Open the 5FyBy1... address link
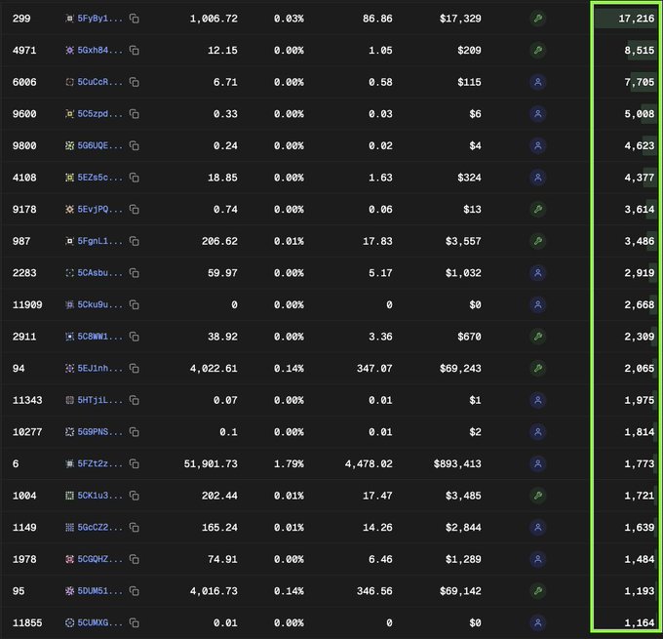The image size is (663, 639). point(99,19)
